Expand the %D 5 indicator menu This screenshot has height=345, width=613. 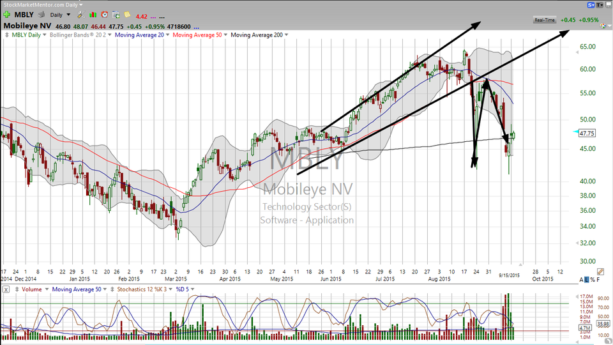click(x=192, y=289)
